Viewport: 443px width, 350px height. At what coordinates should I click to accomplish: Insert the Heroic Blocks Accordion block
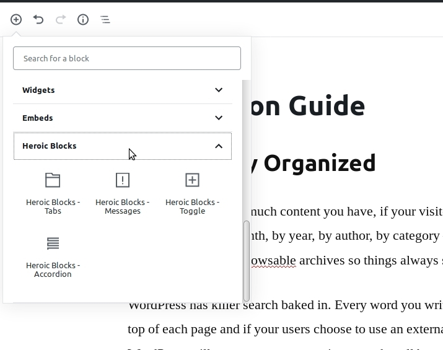(53, 257)
